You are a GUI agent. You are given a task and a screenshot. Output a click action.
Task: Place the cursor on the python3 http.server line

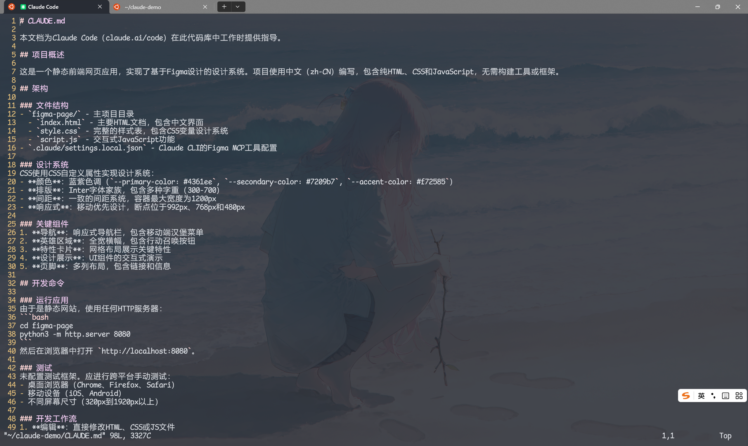click(x=75, y=334)
